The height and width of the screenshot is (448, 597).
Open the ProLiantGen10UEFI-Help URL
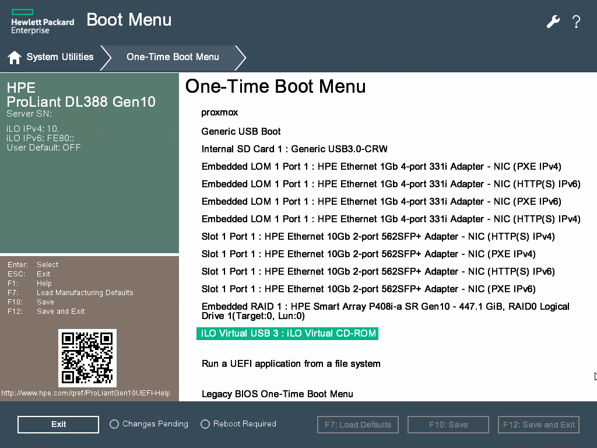[x=86, y=393]
